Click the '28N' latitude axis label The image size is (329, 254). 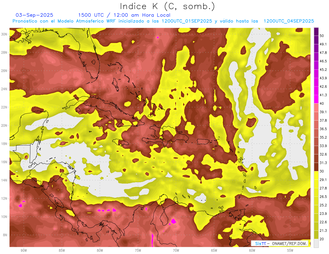pyautogui.click(x=5, y=52)
